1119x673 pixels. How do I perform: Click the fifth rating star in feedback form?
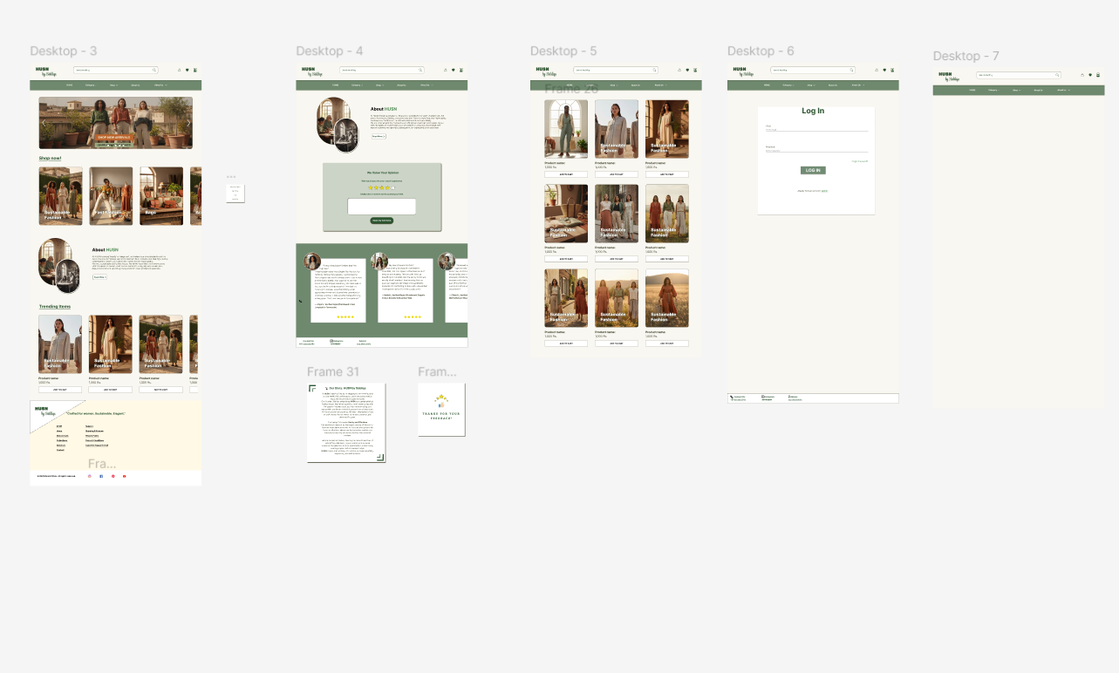[x=392, y=187]
